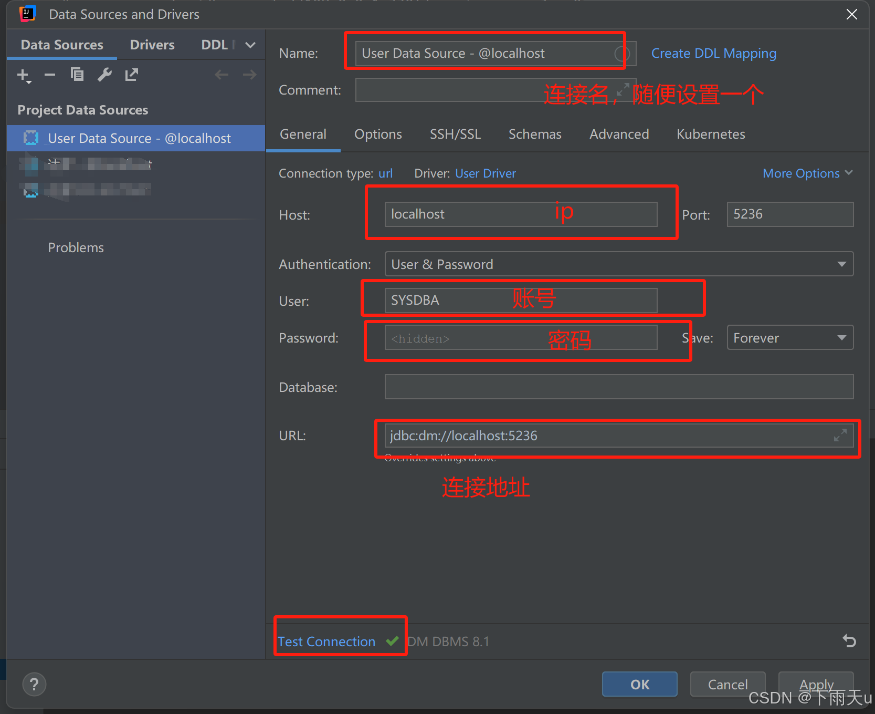Navigate back with left arrow
Image resolution: width=875 pixels, height=714 pixels.
coord(222,75)
